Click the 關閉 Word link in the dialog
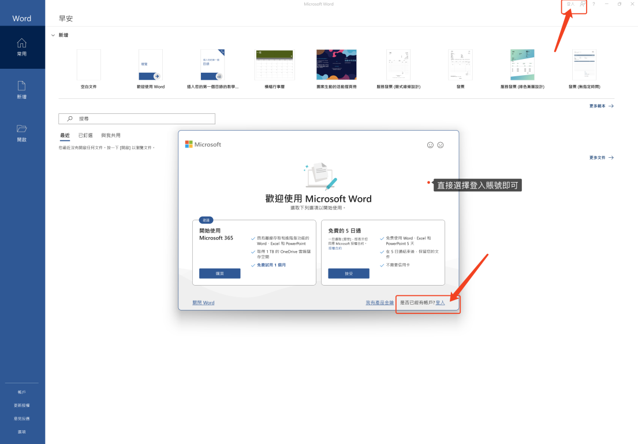The image size is (638, 444). 203,302
